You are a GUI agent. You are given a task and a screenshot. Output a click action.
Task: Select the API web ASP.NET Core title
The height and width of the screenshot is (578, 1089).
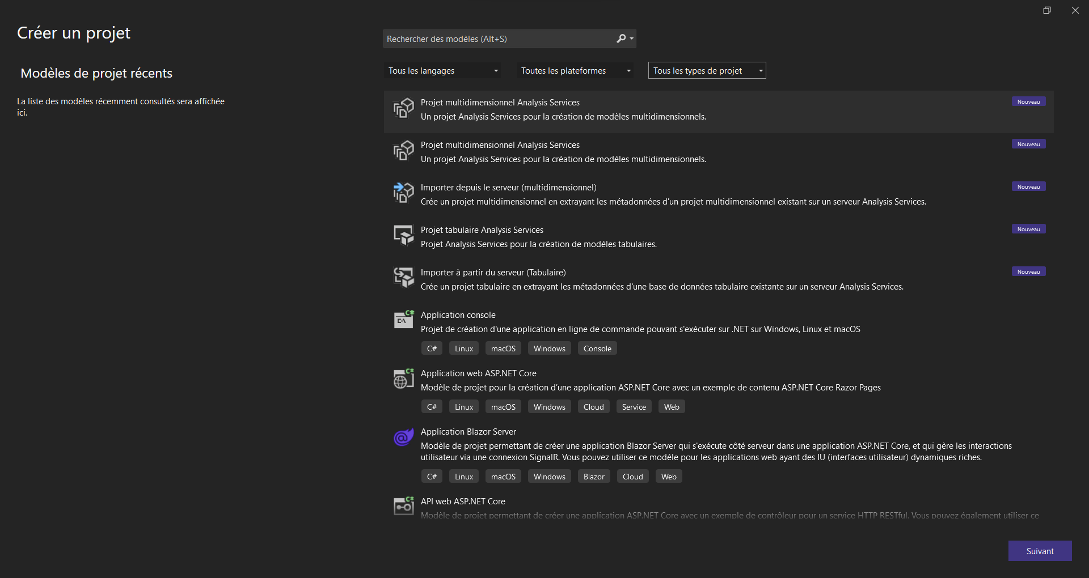[463, 501]
